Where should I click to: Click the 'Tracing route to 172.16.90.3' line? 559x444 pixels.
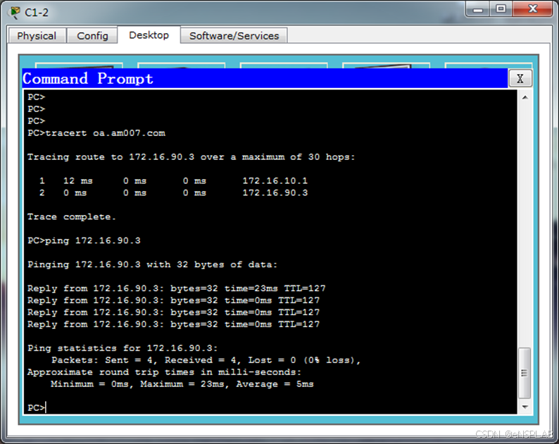click(191, 157)
